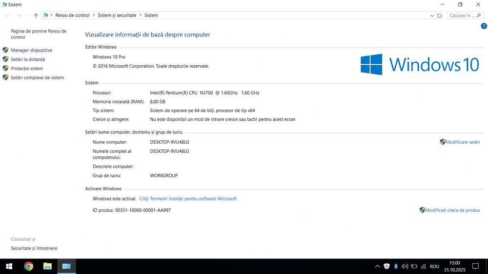Click the help question mark icon

(484, 26)
